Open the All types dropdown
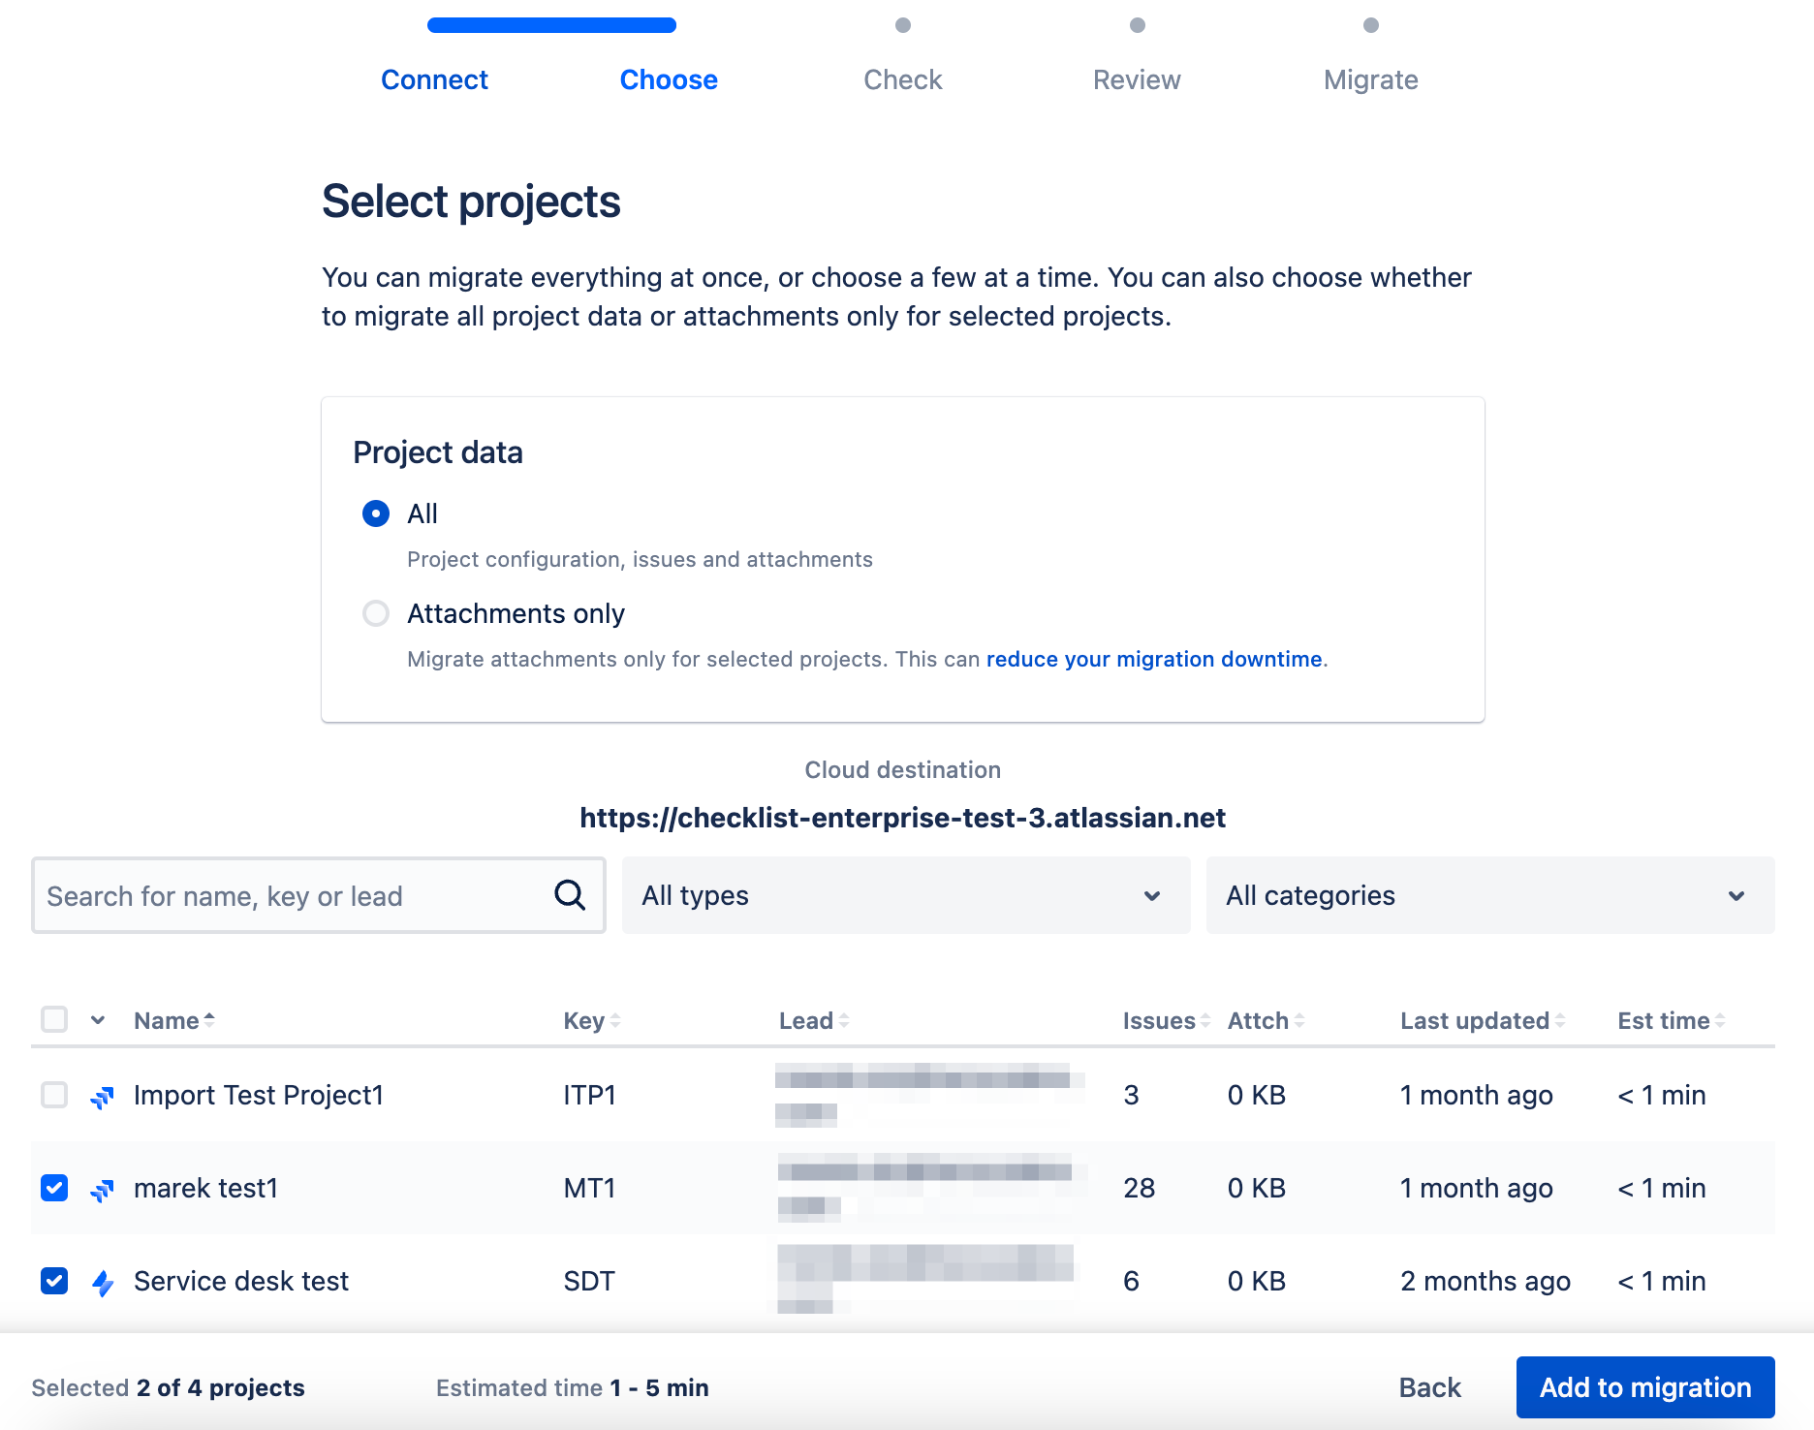 pos(905,895)
